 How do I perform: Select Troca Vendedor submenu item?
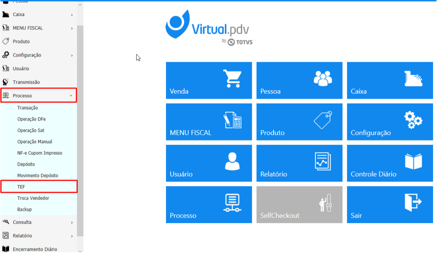(33, 198)
